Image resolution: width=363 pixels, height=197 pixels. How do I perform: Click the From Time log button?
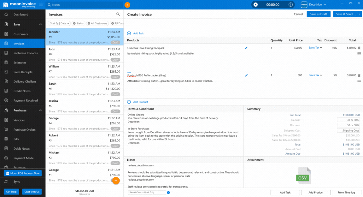(346, 192)
